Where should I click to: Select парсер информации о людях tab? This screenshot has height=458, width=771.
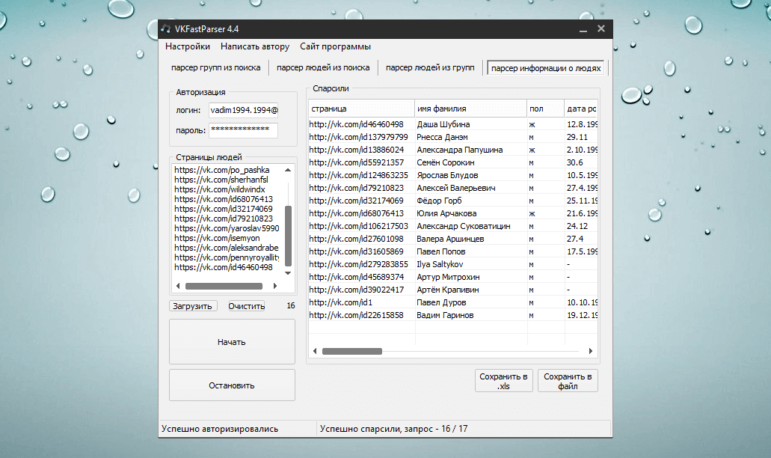pyautogui.click(x=546, y=68)
